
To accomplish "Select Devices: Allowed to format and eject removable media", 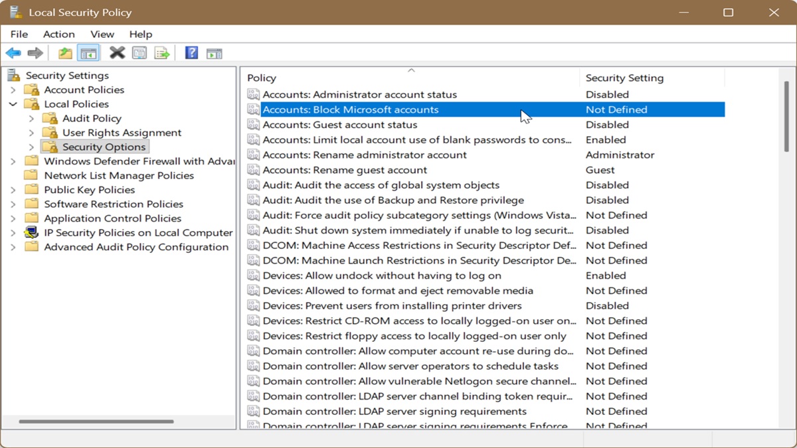I will (398, 291).
